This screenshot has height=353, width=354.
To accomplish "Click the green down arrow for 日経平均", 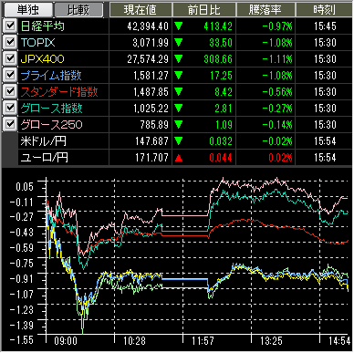I will pyautogui.click(x=179, y=26).
